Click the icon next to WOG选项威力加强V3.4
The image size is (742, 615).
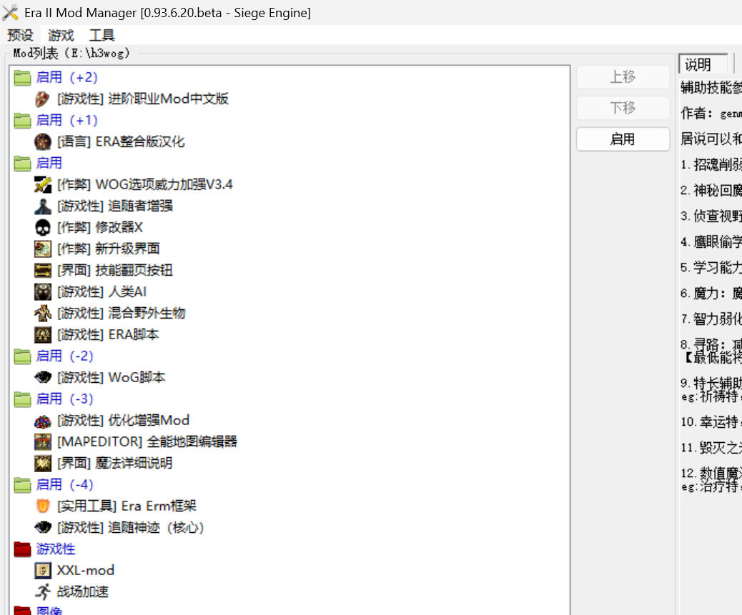(43, 184)
